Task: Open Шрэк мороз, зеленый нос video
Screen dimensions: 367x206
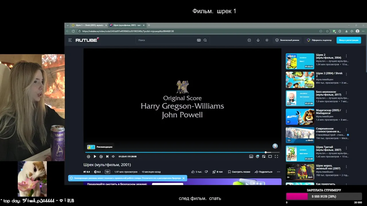Action: click(x=300, y=172)
